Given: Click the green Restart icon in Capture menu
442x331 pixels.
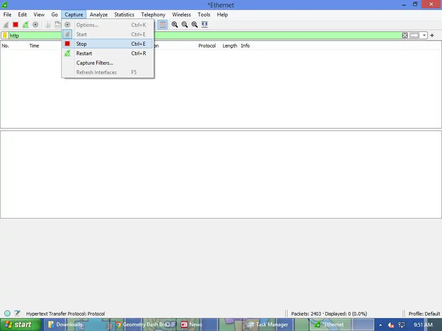Looking at the screenshot, I should [67, 53].
